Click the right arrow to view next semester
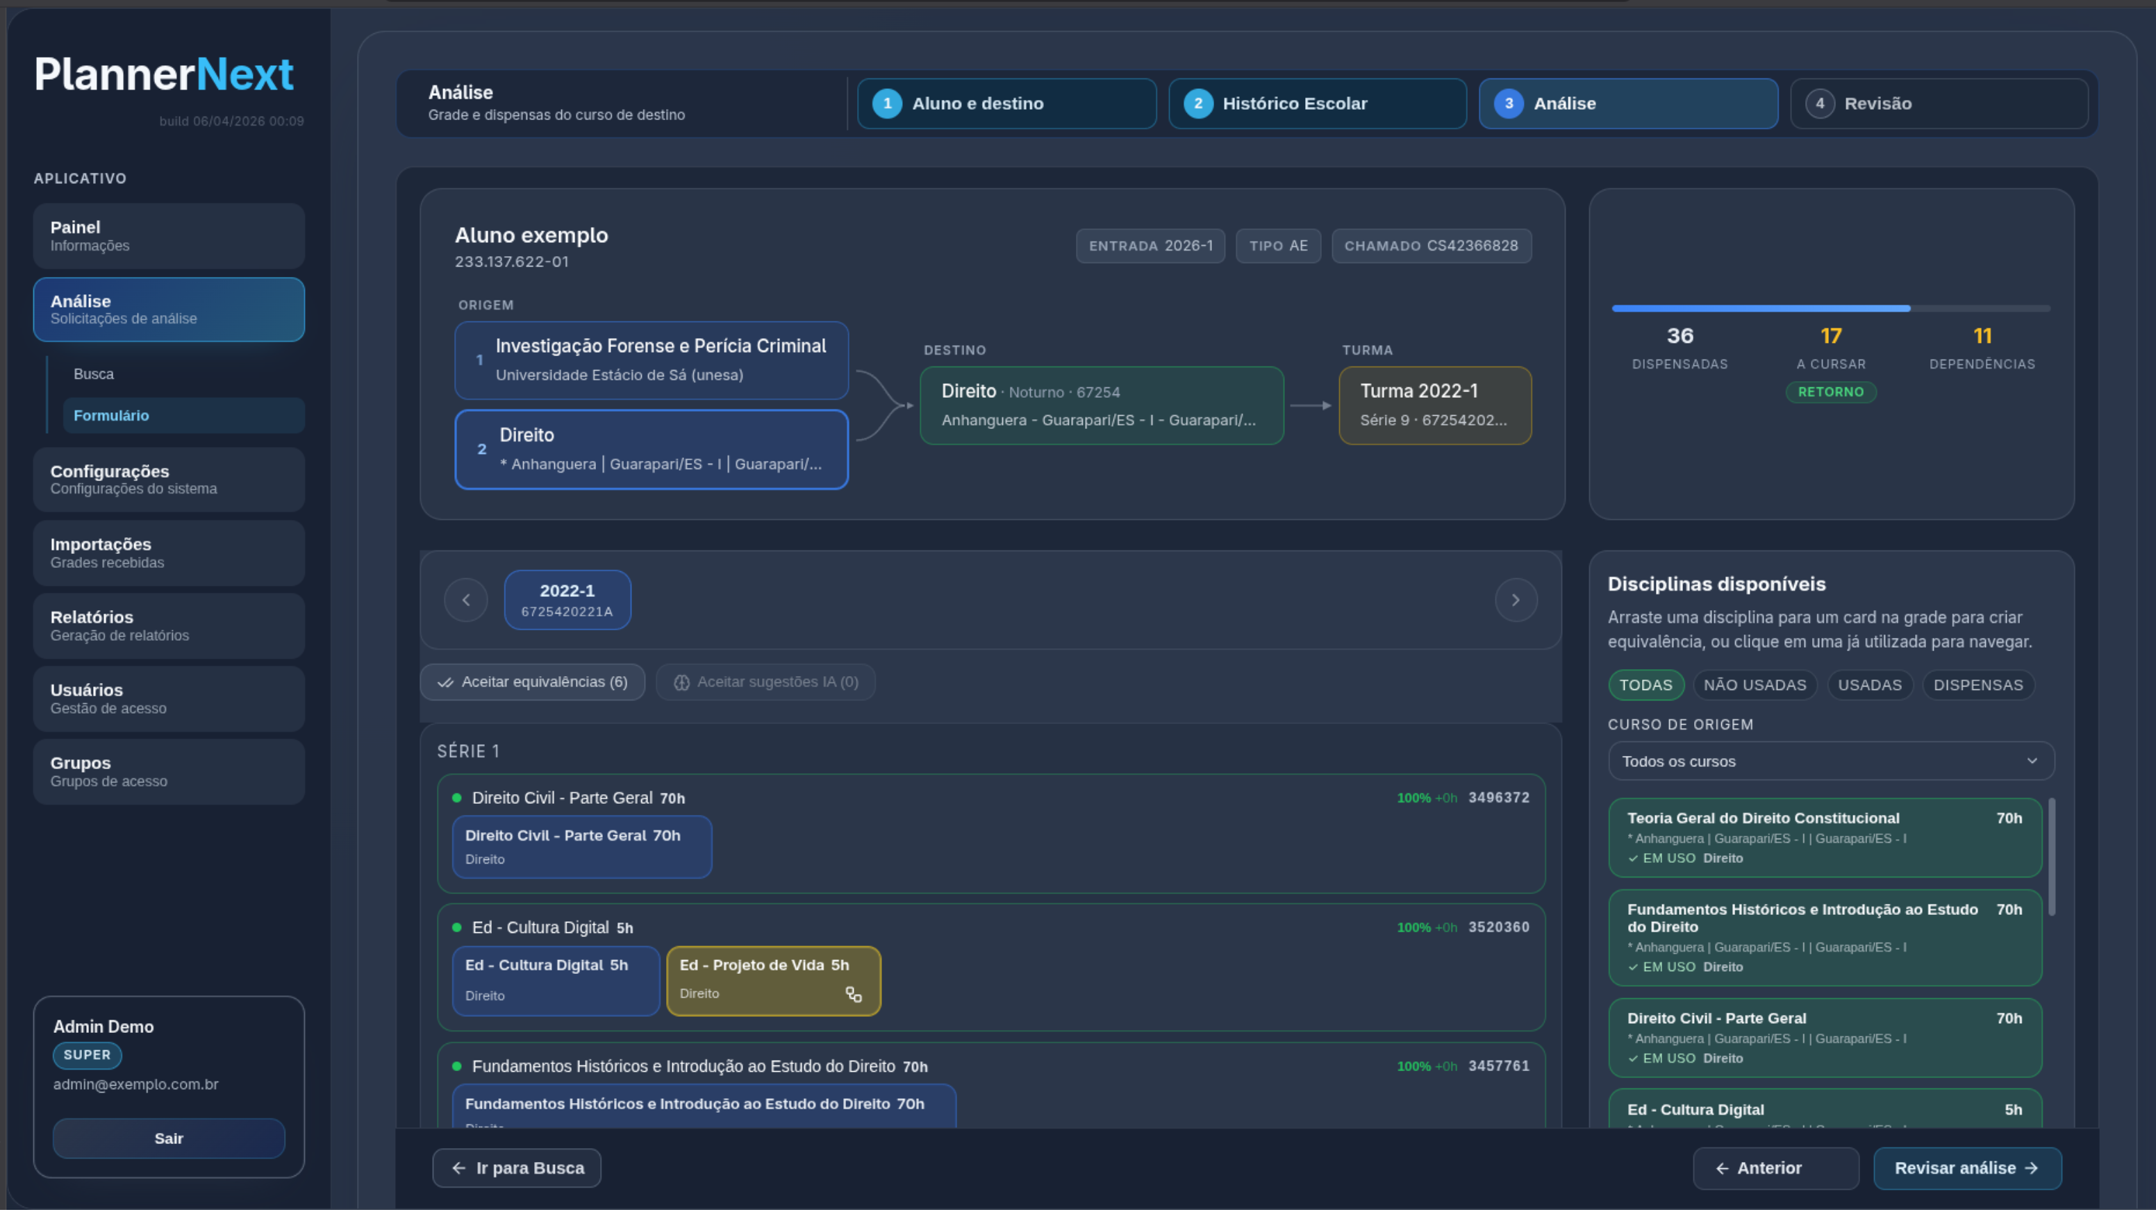Viewport: 2156px width, 1212px height. pyautogui.click(x=1516, y=599)
